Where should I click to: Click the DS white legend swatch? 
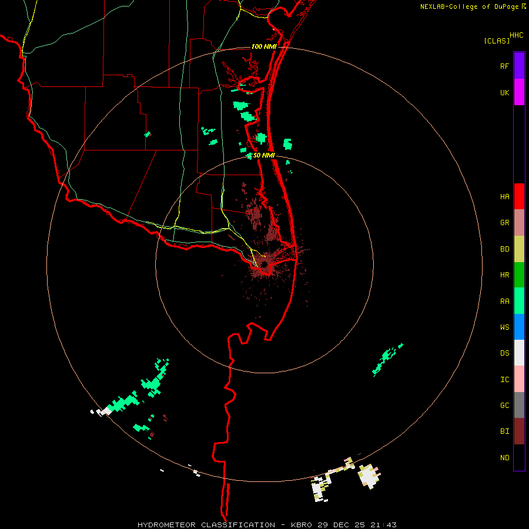(519, 353)
